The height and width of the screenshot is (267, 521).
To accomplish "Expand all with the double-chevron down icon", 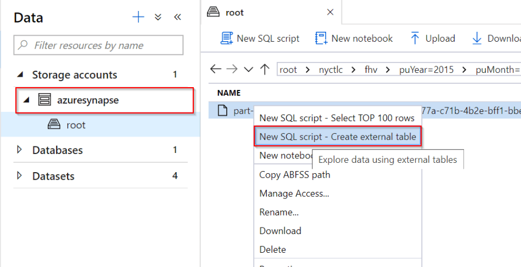I will coord(158,17).
